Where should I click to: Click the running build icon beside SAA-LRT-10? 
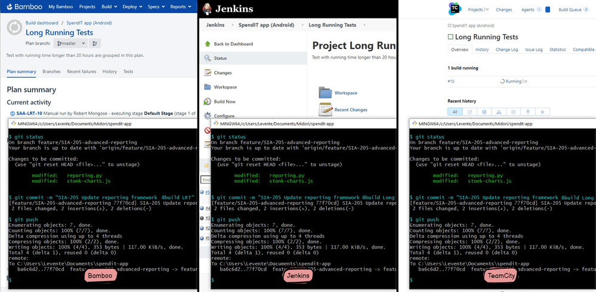pyautogui.click(x=13, y=113)
